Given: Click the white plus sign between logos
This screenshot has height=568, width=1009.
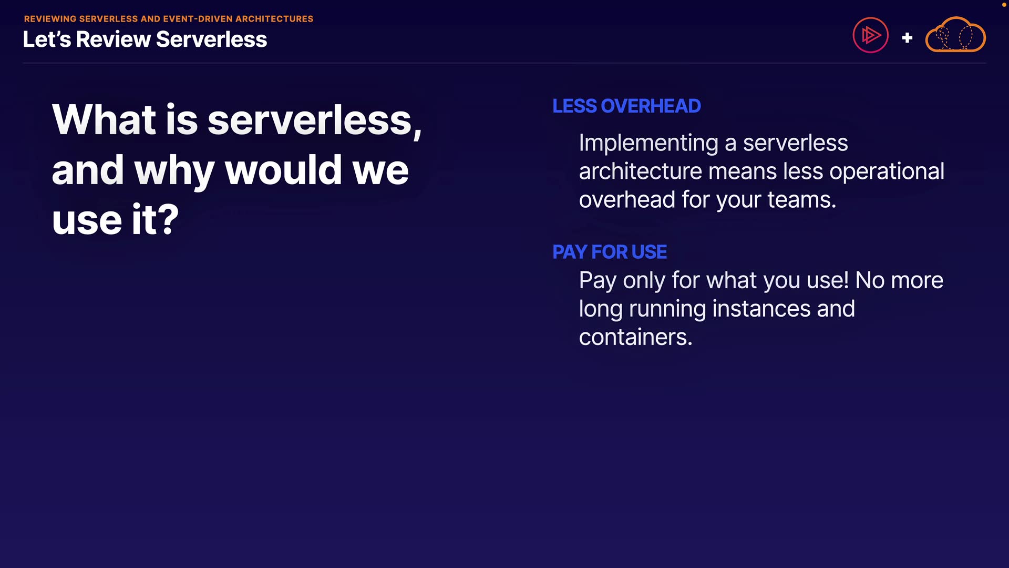Looking at the screenshot, I should coord(907,38).
